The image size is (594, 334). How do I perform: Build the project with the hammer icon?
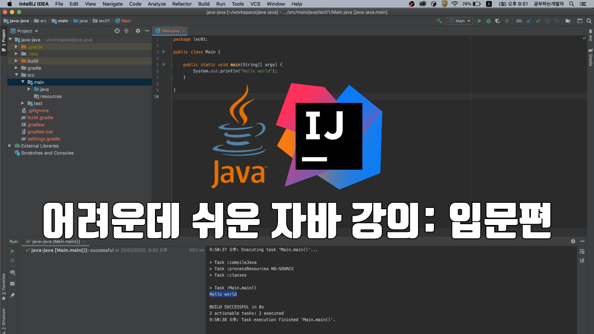(x=439, y=21)
